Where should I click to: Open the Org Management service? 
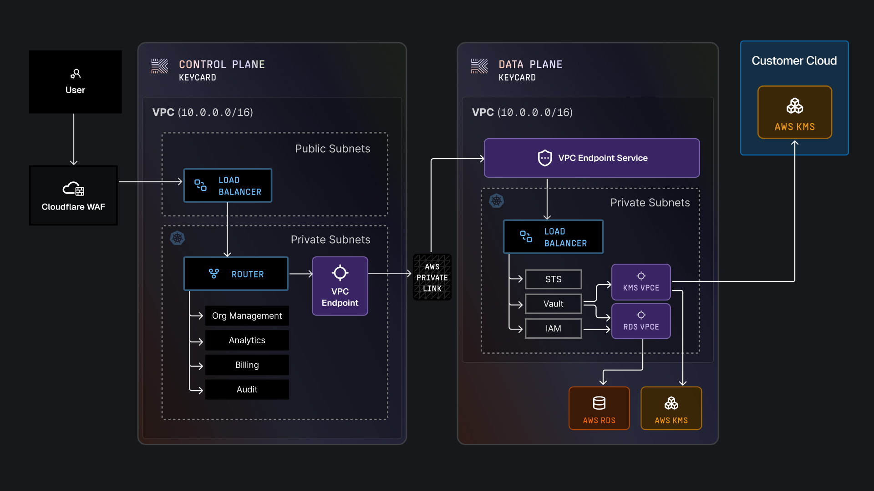(x=247, y=316)
